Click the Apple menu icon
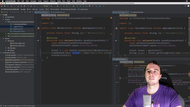The height and width of the screenshot is (107, 190). tap(3, 1)
